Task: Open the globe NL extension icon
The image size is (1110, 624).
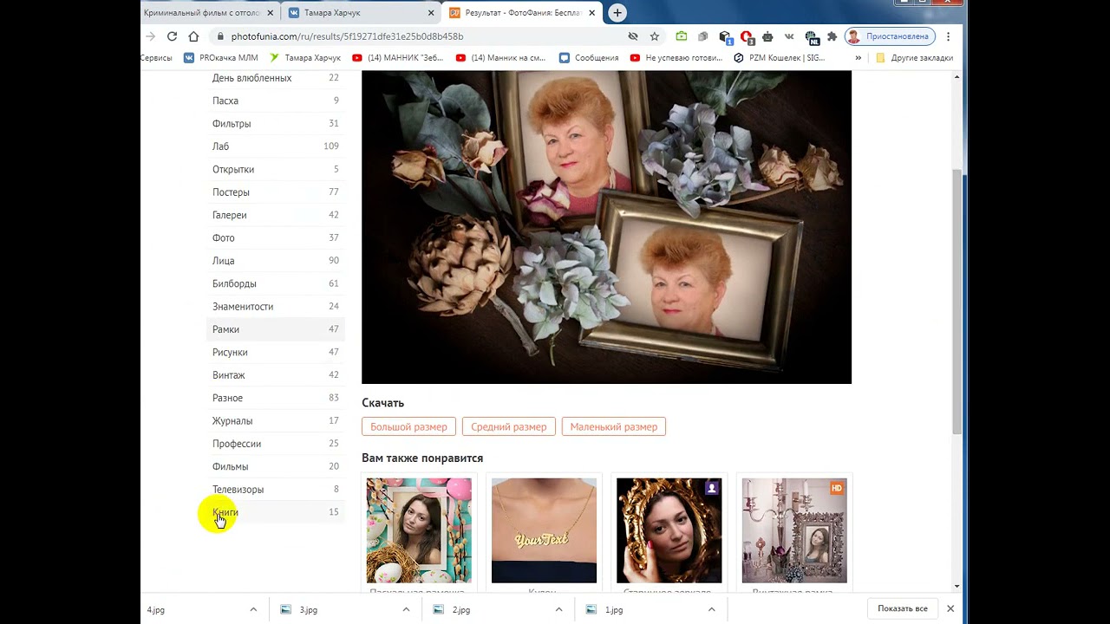Action: pyautogui.click(x=811, y=37)
